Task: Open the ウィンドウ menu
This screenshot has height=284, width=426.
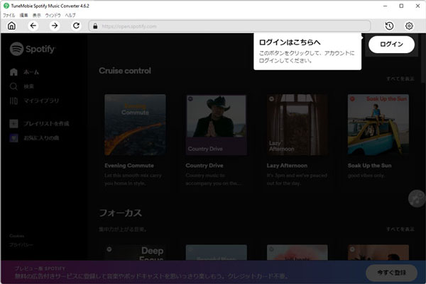Action: coord(53,15)
